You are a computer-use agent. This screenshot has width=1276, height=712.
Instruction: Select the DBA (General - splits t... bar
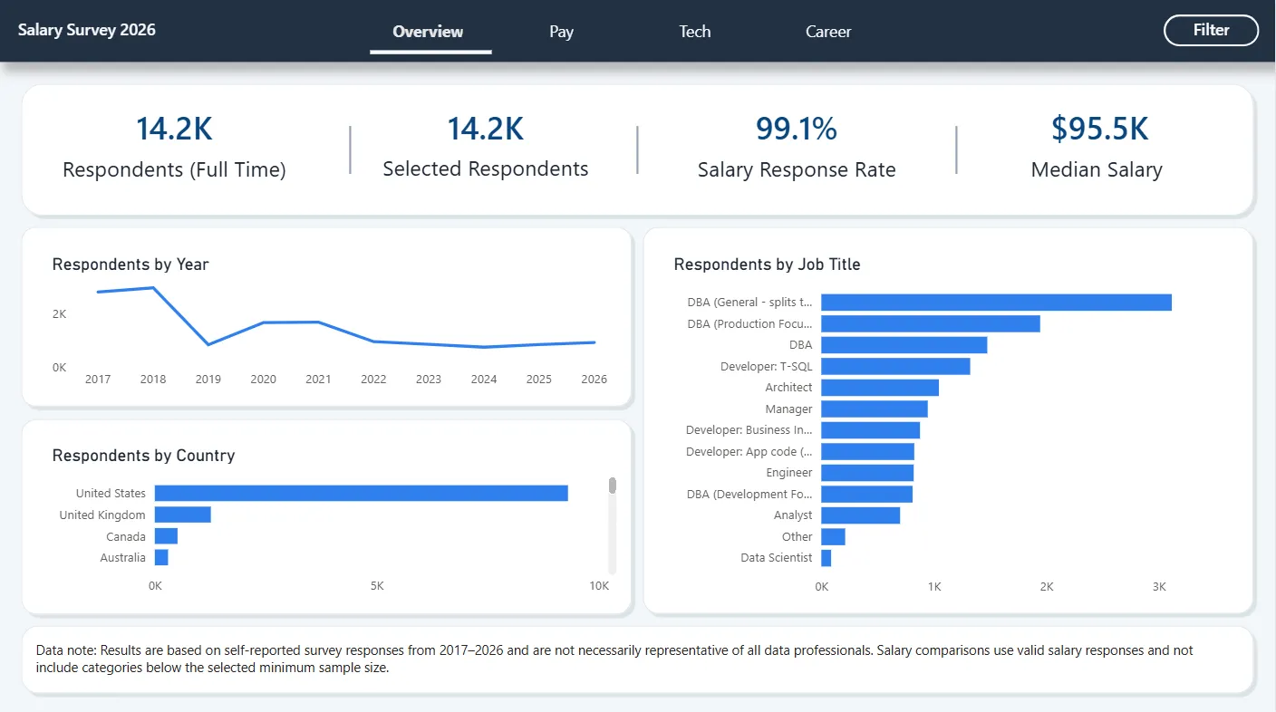997,303
